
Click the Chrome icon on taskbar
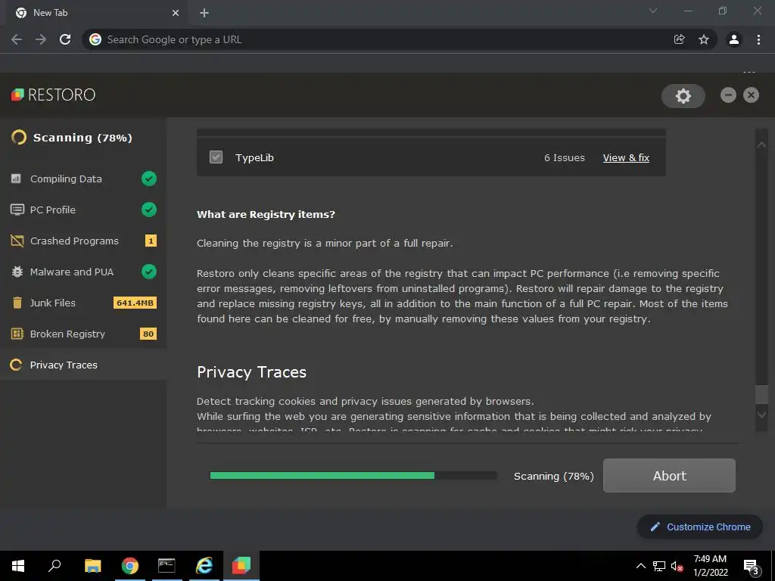point(130,565)
